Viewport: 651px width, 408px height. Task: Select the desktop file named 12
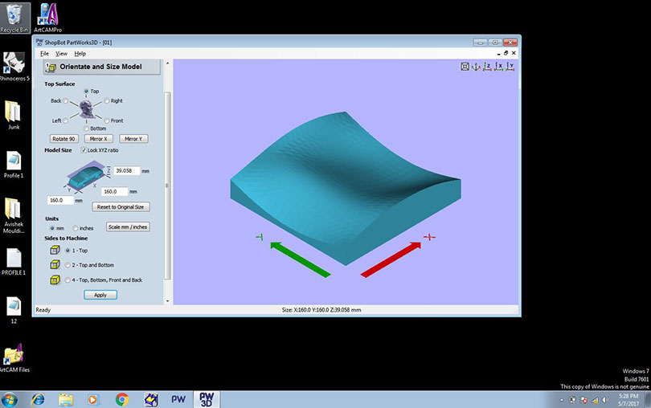(14, 310)
